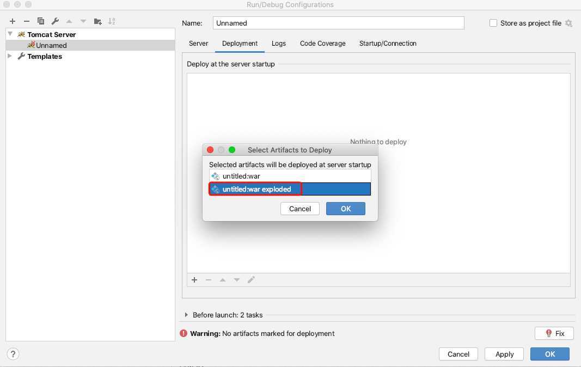581x367 pixels.
Task: Select the untitled:war artifact row
Action: pos(290,176)
